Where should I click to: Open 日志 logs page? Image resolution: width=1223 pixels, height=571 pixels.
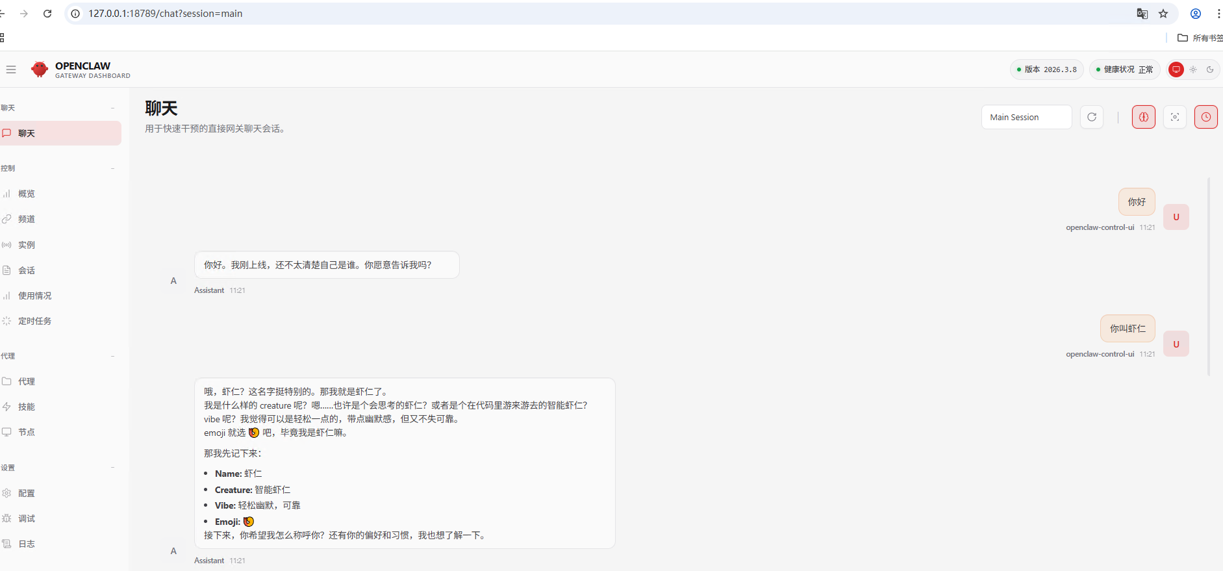60,544
